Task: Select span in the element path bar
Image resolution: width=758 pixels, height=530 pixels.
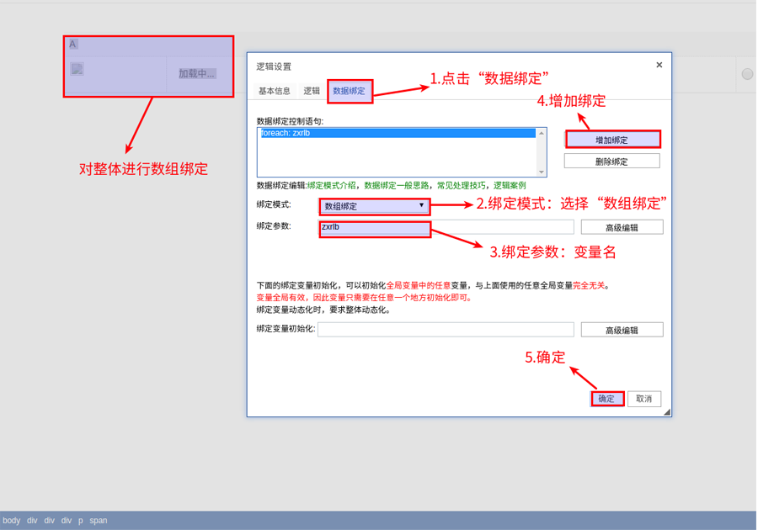Action: tap(99, 521)
